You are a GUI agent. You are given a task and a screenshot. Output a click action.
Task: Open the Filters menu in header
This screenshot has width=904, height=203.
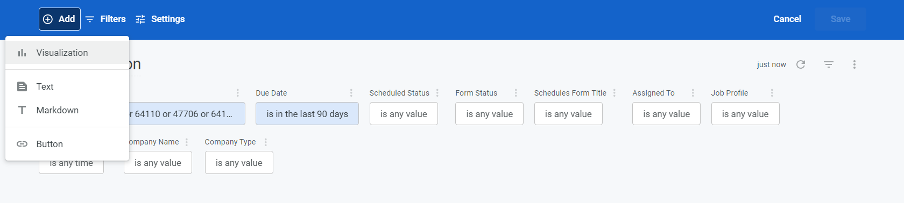pos(105,19)
